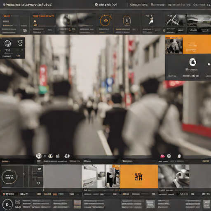Image resolution: width=211 pixels, height=211 pixels.
Task: Open the first top-bar menu item right of divider
Action: tap(139, 5)
